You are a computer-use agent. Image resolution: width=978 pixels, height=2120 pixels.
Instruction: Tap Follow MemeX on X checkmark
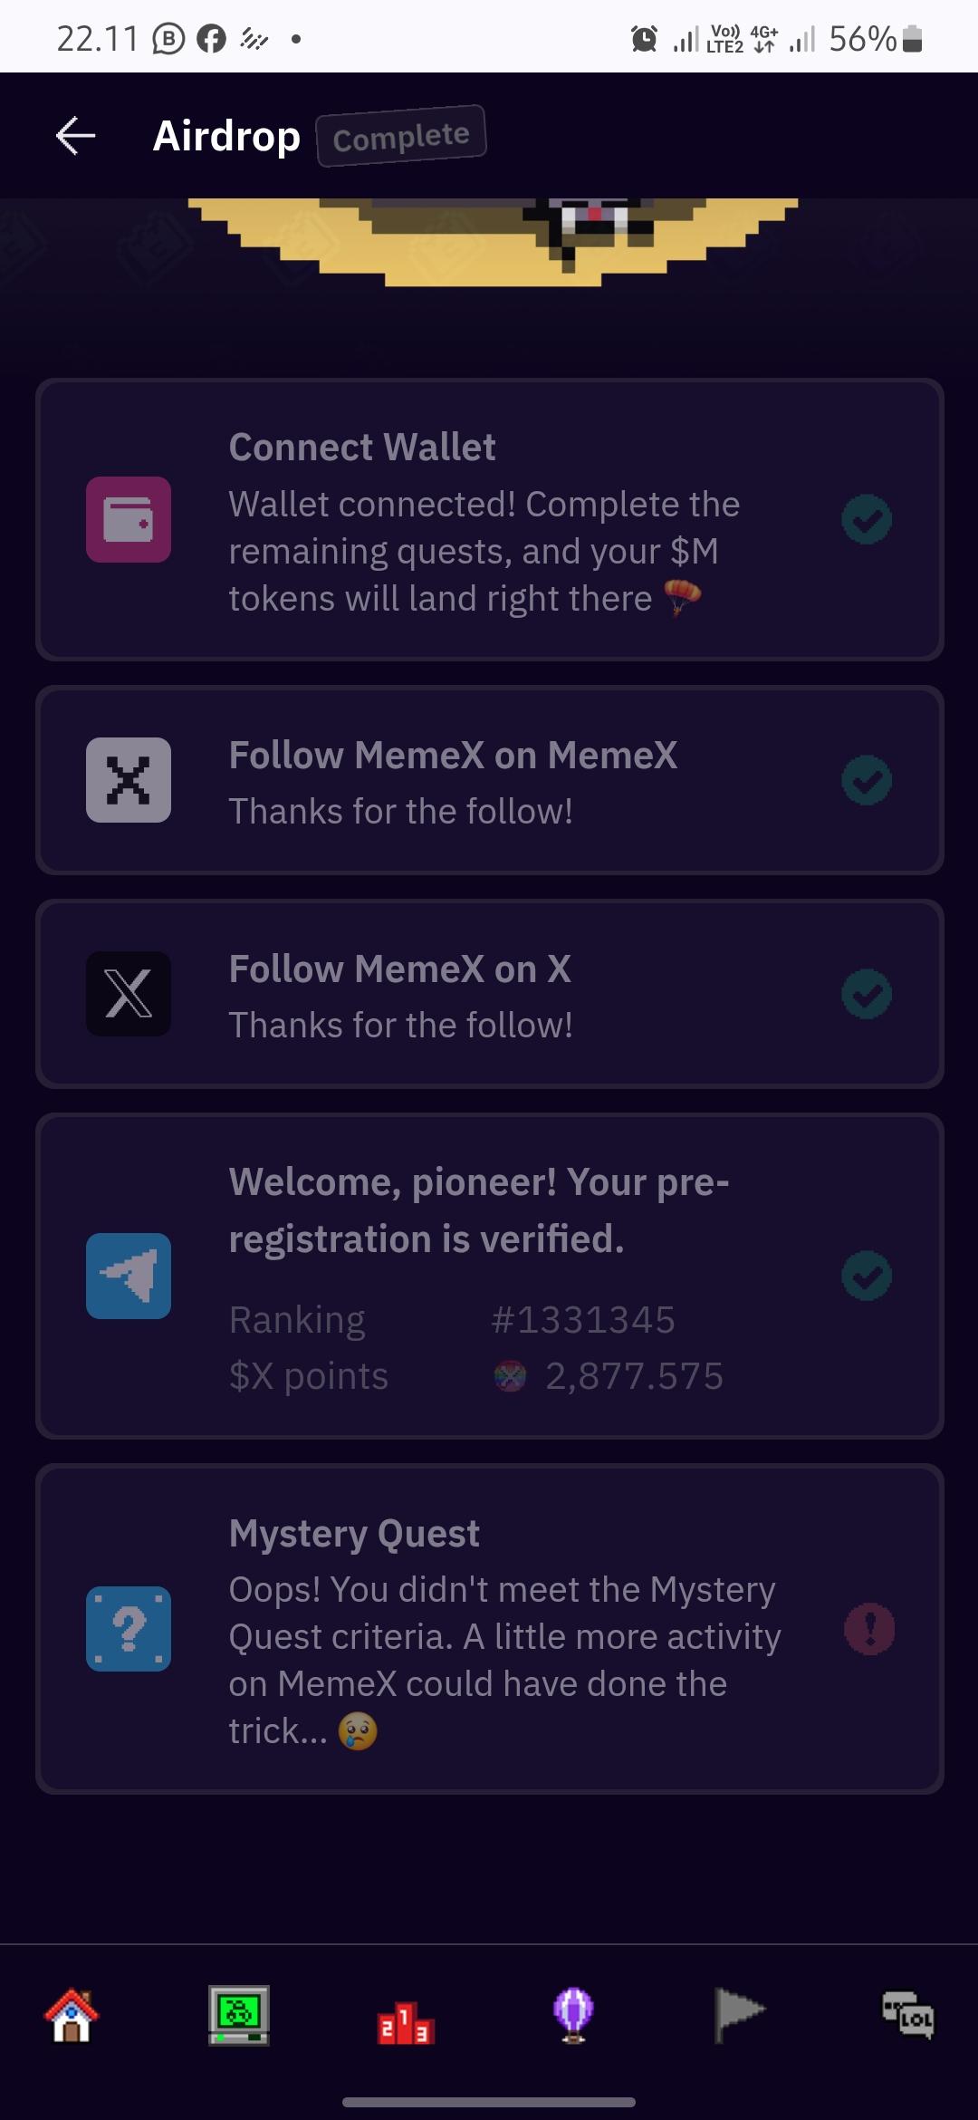coord(867,994)
